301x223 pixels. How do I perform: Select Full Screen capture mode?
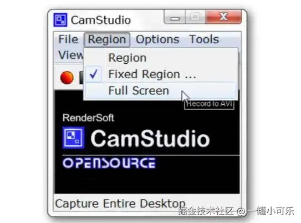[161, 90]
